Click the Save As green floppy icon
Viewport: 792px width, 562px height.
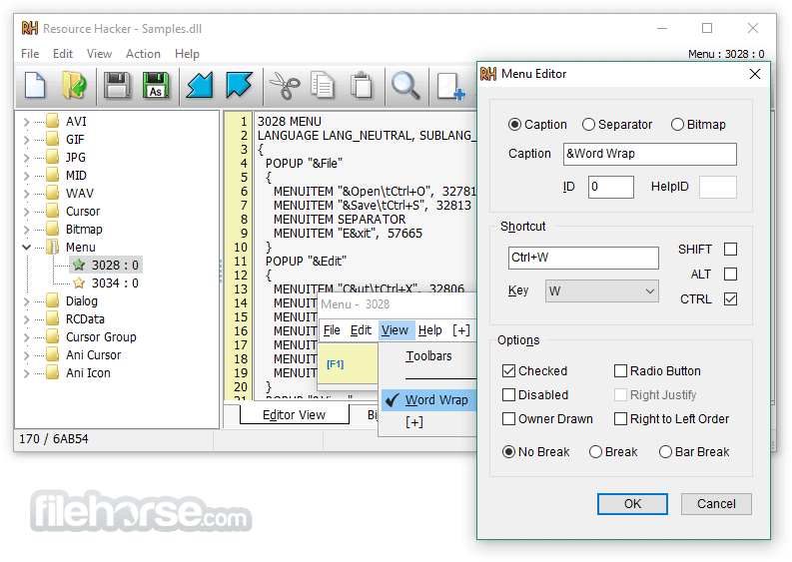(x=156, y=85)
